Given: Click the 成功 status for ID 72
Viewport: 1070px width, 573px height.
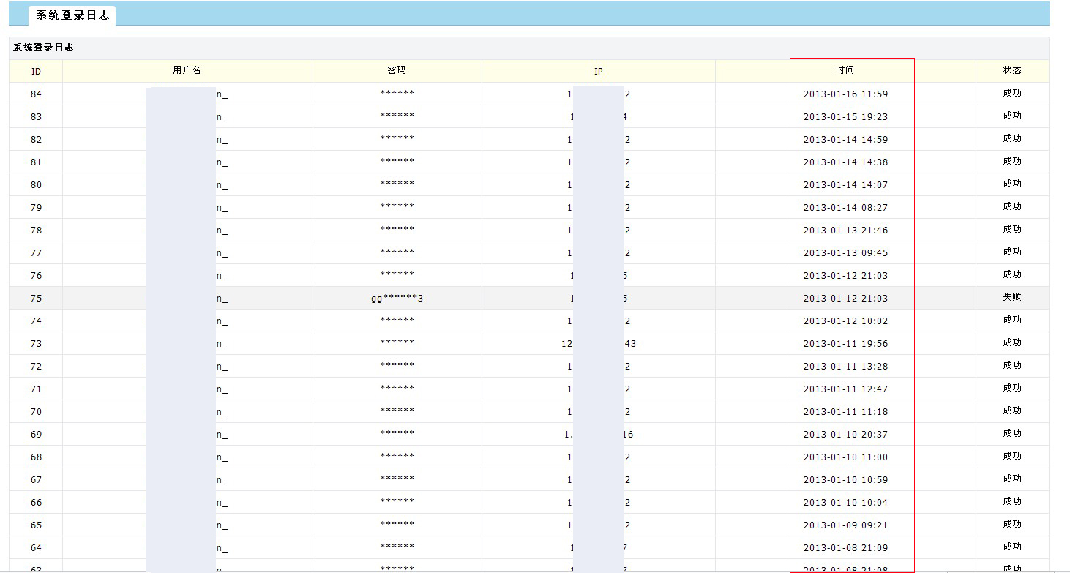Looking at the screenshot, I should (1011, 366).
